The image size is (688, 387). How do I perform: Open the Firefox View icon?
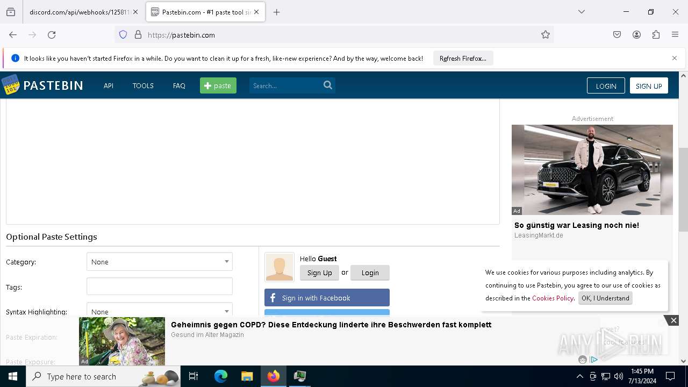tap(11, 12)
